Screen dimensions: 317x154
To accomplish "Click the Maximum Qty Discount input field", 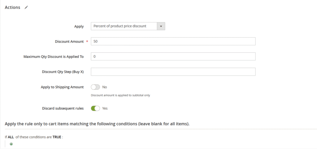I will (173, 56).
